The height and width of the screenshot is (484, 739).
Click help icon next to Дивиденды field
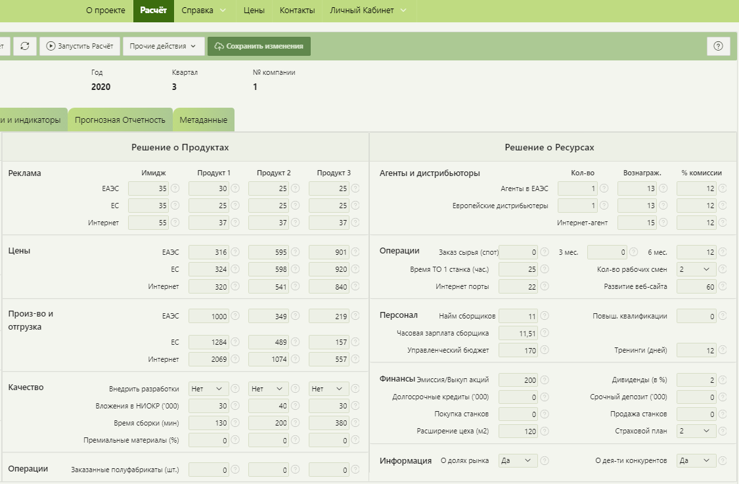pyautogui.click(x=723, y=380)
